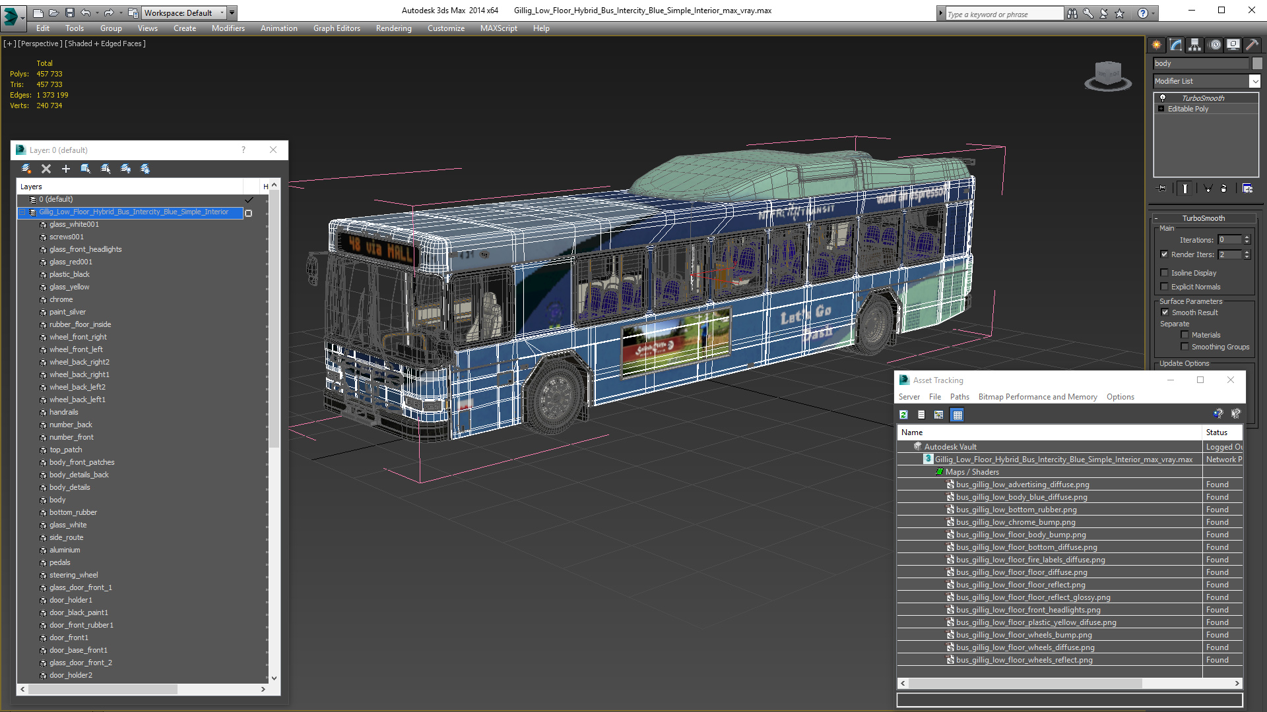
Task: Click the Project Folder icon in quick access toolbar
Action: [133, 13]
